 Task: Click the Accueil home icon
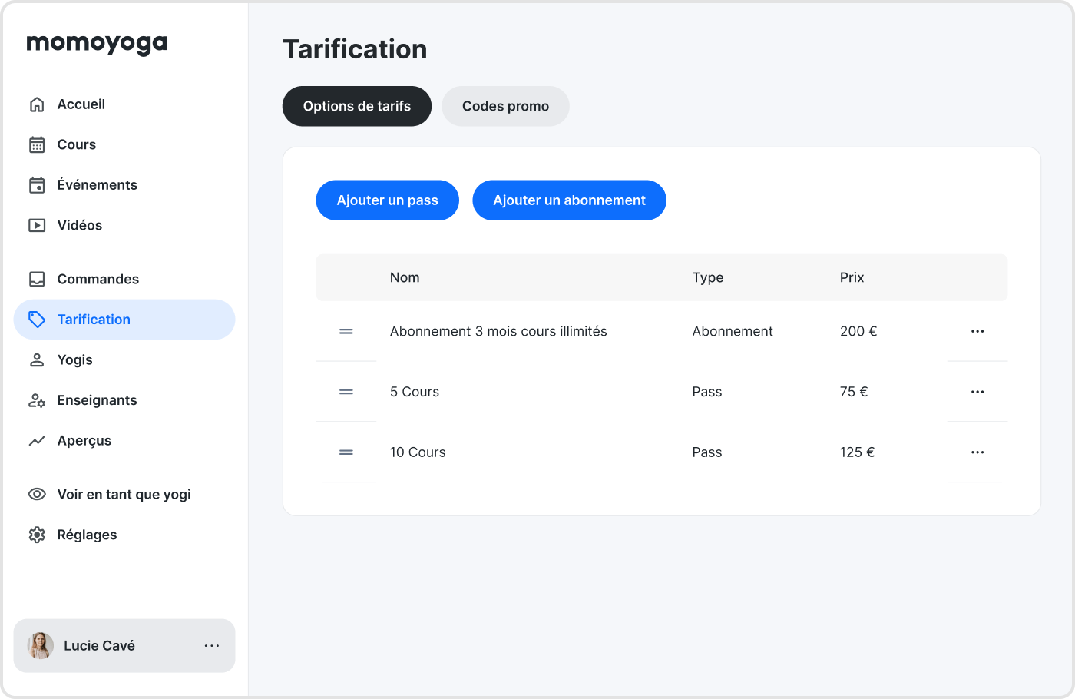click(x=37, y=104)
